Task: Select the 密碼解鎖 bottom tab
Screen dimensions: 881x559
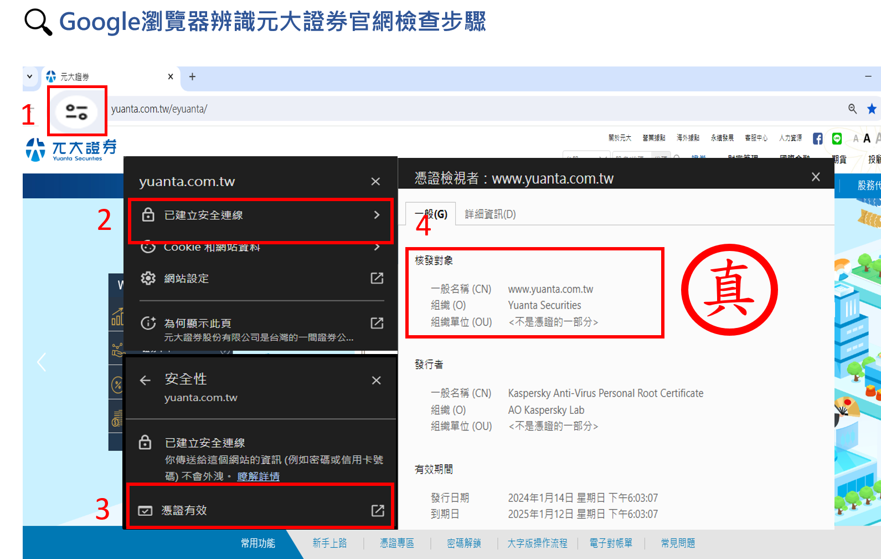Action: (x=464, y=543)
